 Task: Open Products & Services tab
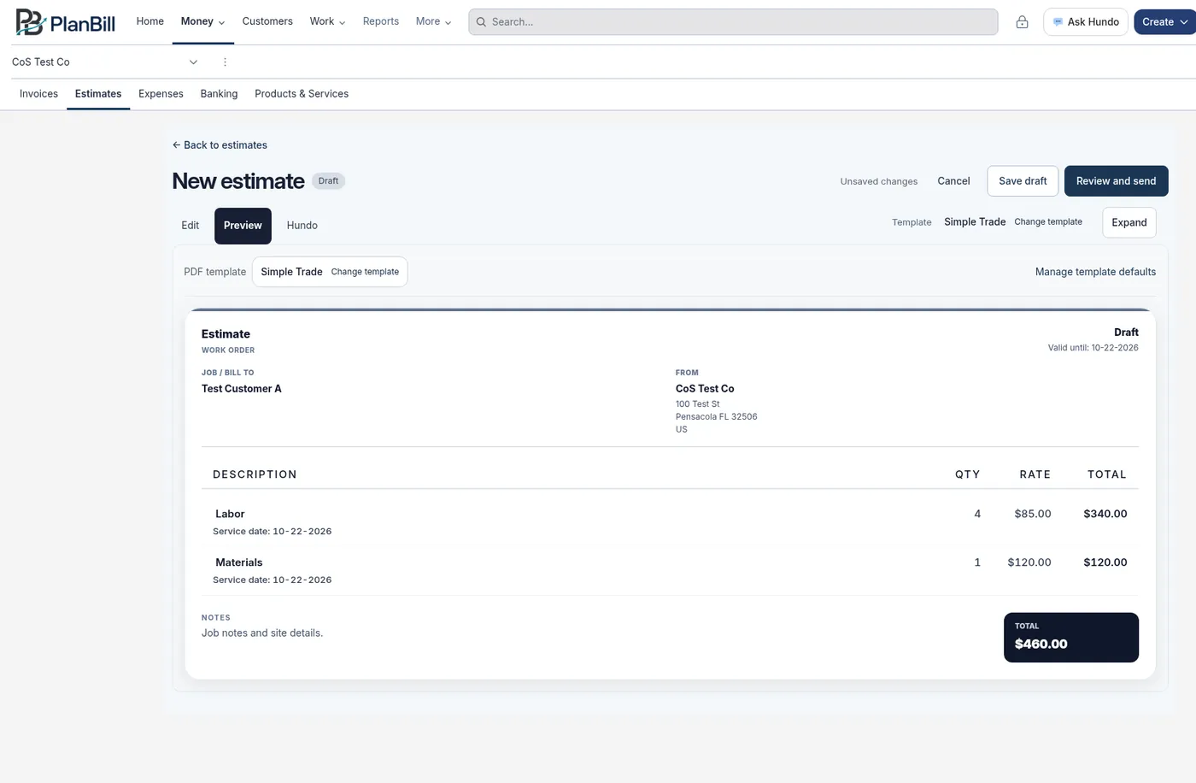[x=302, y=94]
